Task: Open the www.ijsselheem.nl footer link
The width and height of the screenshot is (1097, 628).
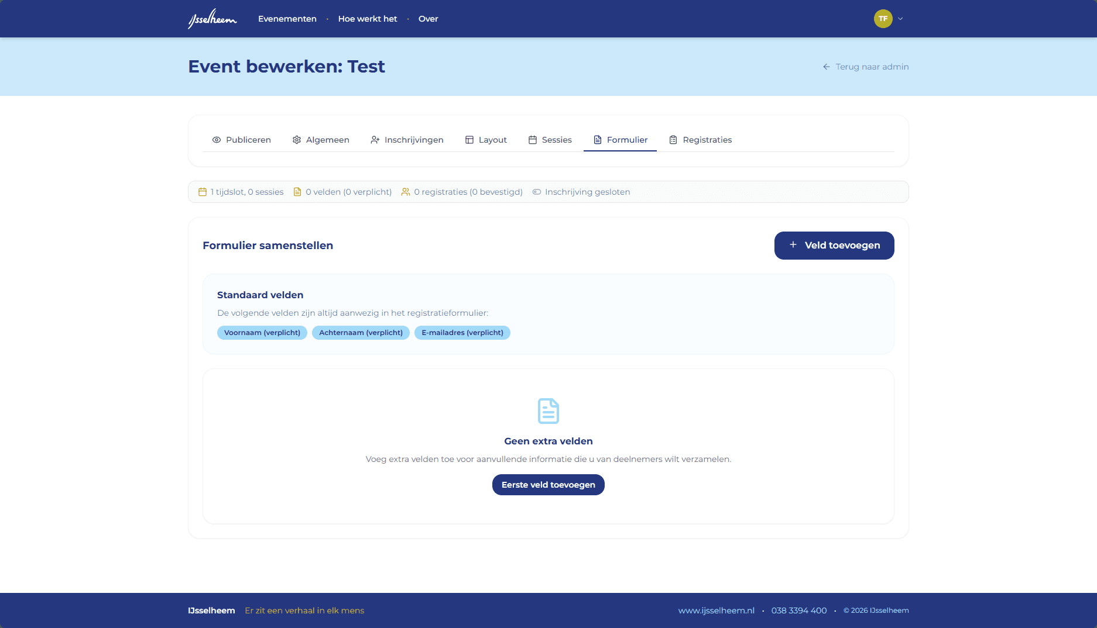Action: click(717, 610)
